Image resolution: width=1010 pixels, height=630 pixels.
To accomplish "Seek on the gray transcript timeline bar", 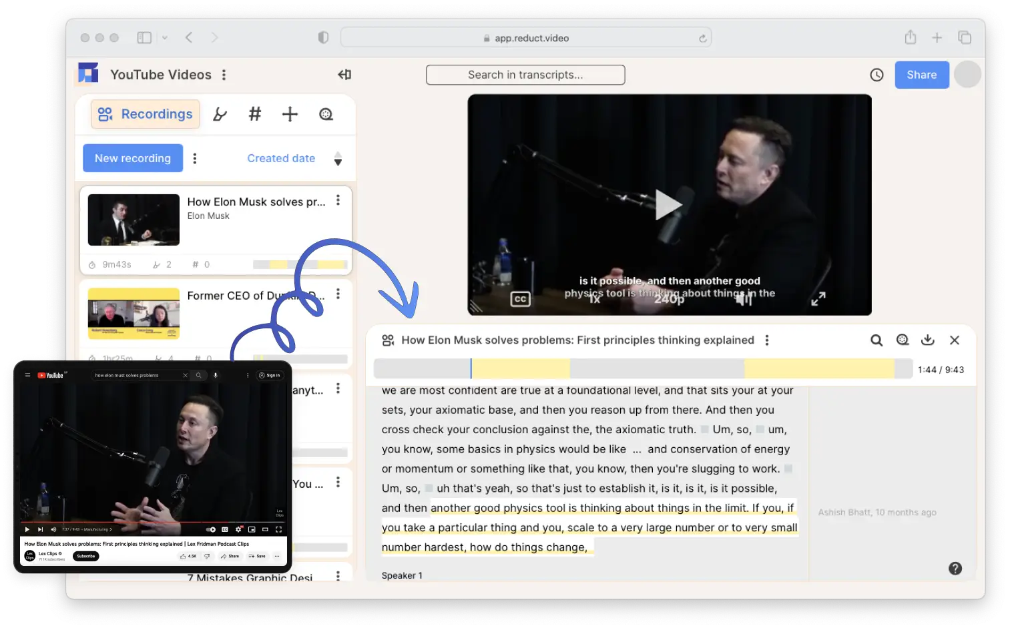I will (x=644, y=368).
